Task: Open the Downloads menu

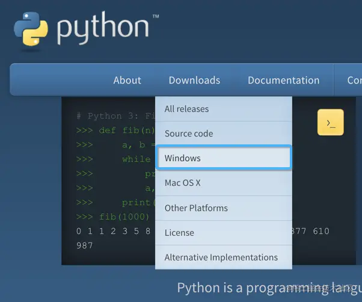Action: 194,80
